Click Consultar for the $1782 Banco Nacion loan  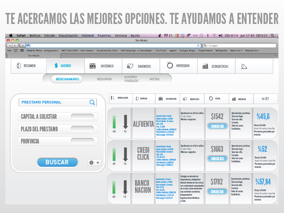[x=217, y=191]
